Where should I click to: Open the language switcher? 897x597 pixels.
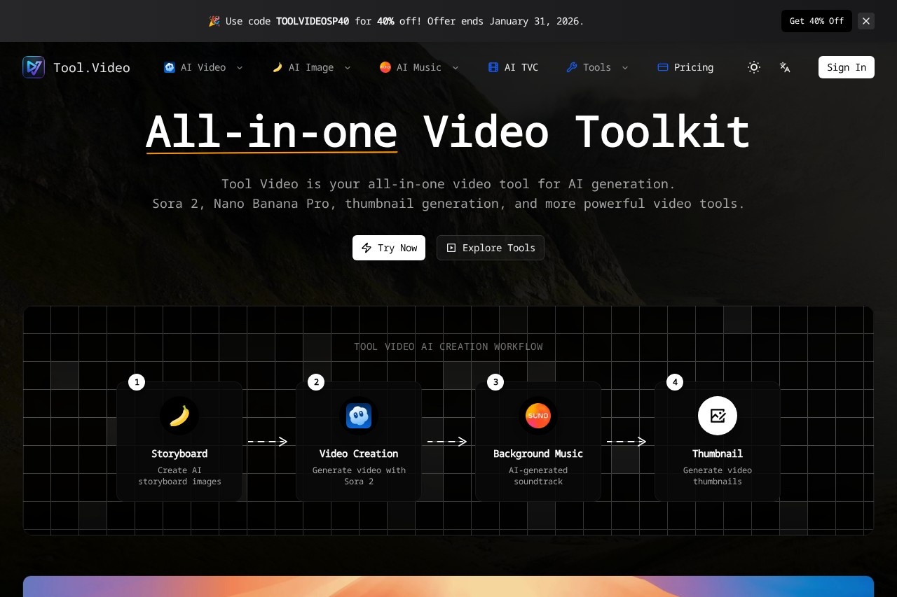[785, 67]
